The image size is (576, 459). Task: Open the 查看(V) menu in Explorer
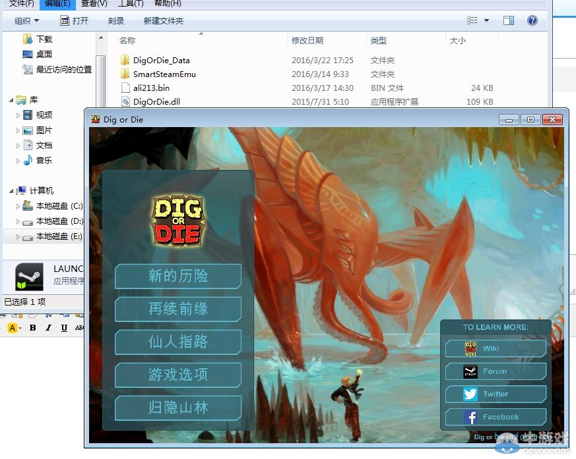[x=94, y=3]
